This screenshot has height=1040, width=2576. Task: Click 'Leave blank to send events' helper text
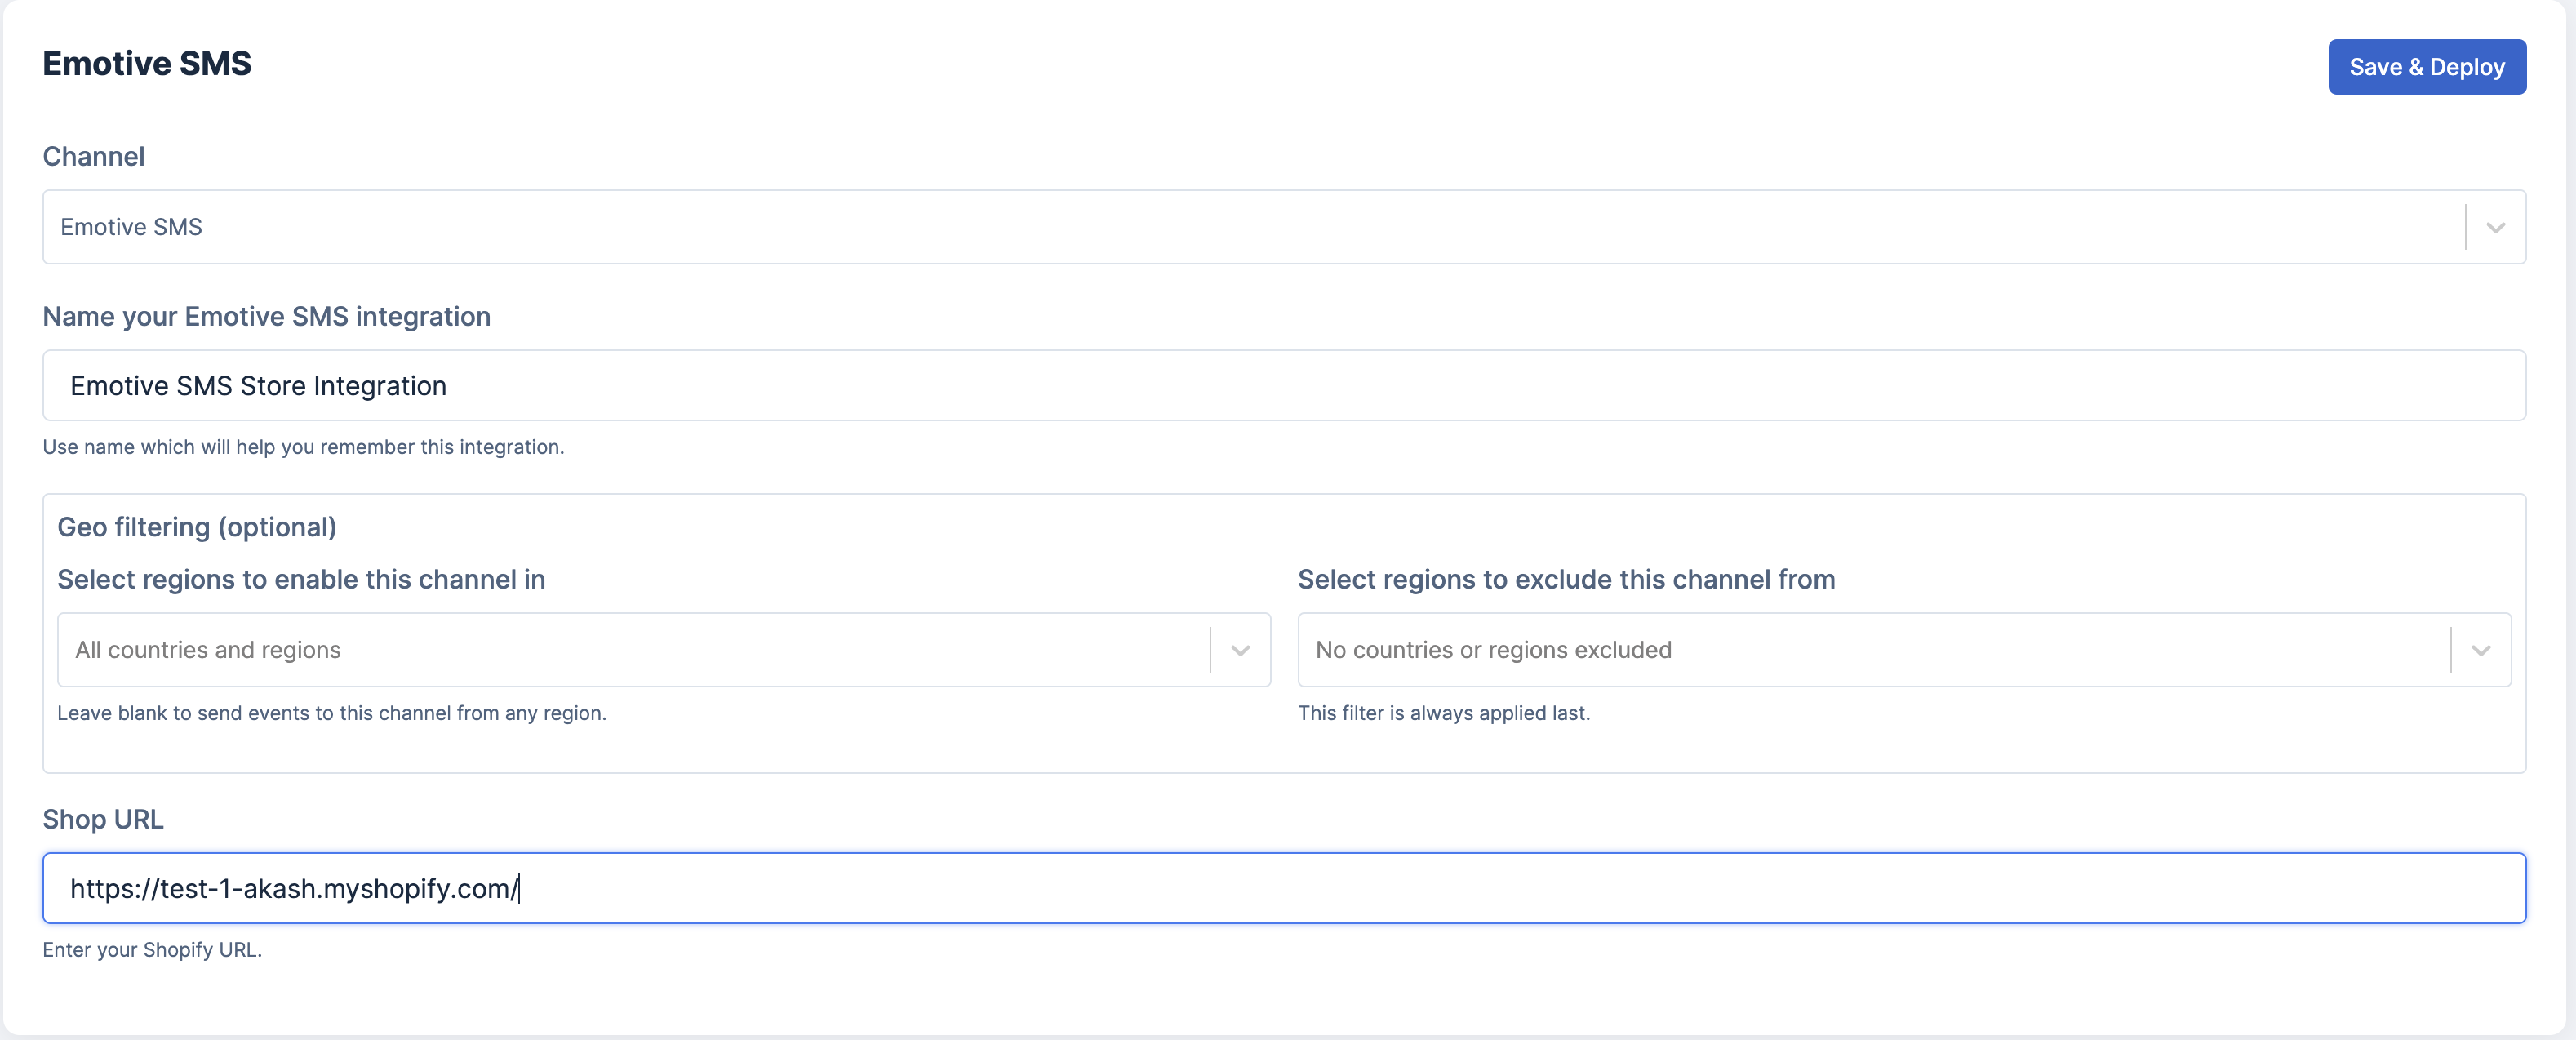point(331,713)
